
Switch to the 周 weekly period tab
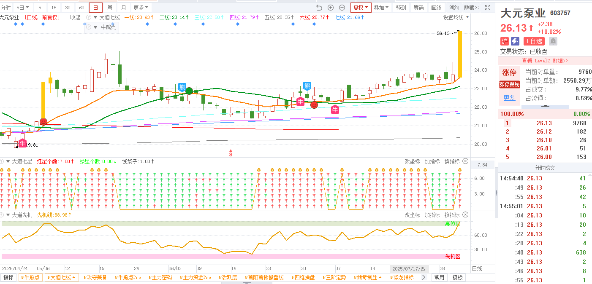click(110, 8)
